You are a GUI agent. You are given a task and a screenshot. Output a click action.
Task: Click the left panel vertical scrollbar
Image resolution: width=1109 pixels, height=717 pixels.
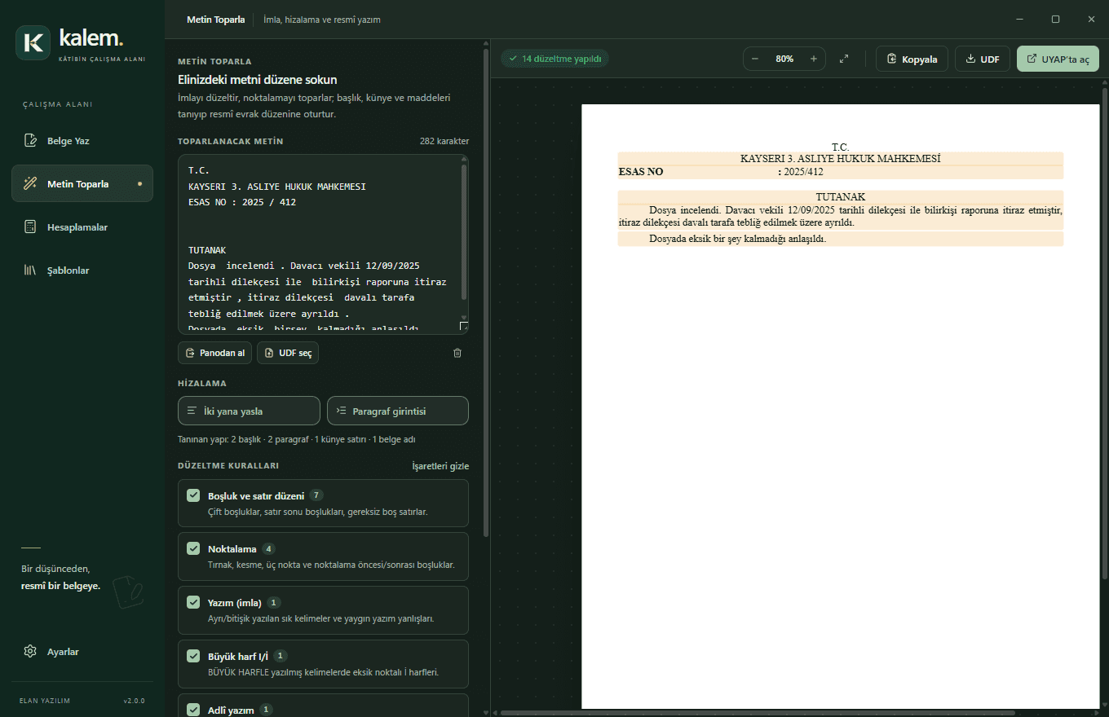pos(487,293)
